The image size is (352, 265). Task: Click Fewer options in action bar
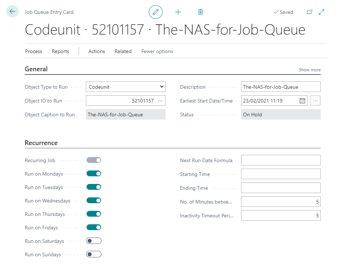tap(157, 51)
